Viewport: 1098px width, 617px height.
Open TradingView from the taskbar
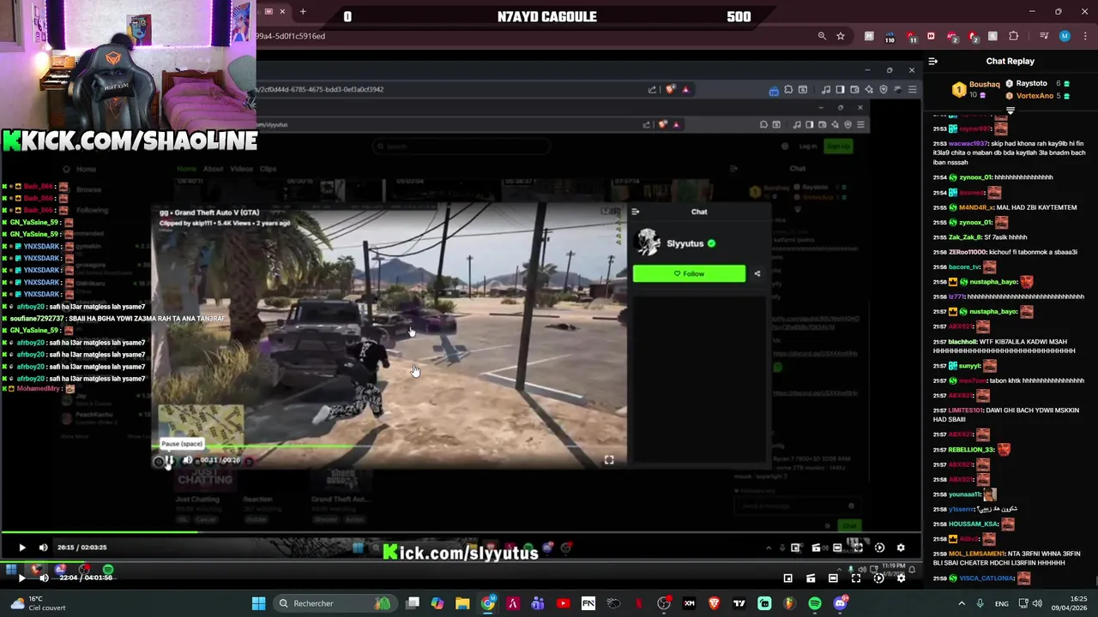739,603
